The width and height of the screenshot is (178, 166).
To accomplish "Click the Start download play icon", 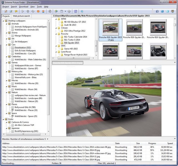I will (22, 11).
